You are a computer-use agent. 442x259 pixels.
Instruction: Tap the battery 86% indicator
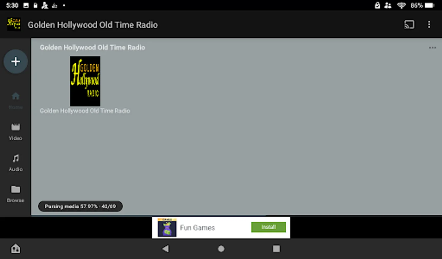(422, 5)
